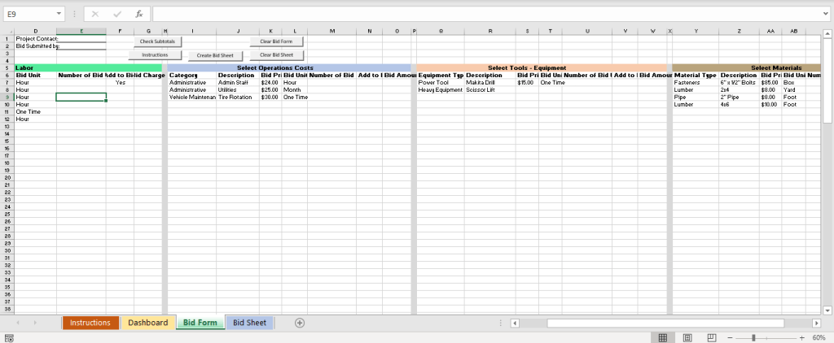Add a new sheet with plus icon
834x343 pixels.
[300, 323]
